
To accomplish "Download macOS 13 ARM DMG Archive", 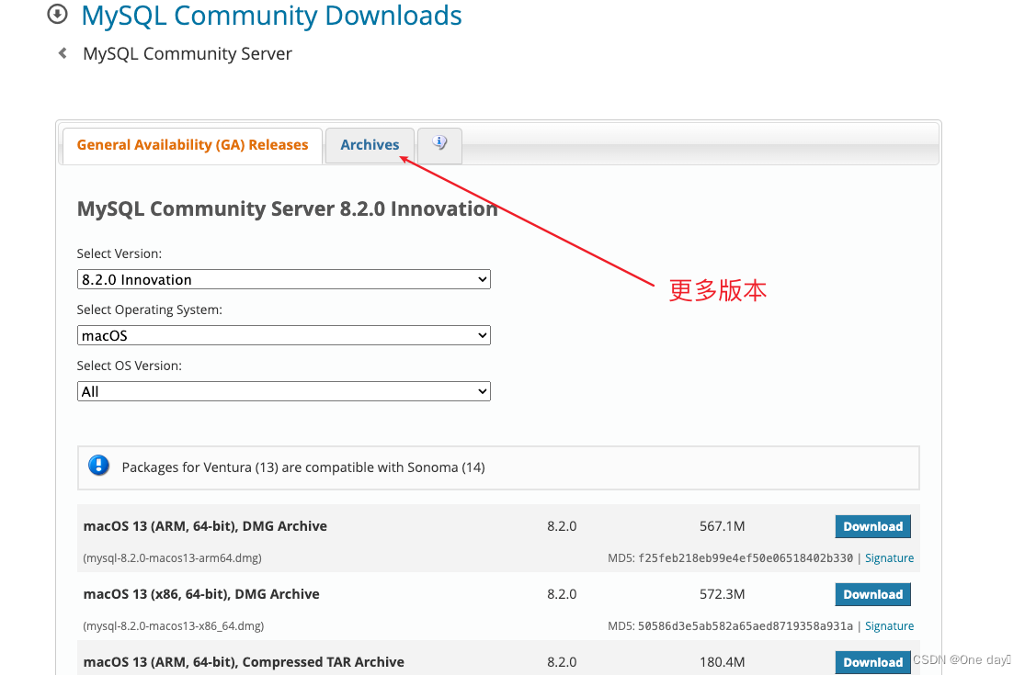I will (872, 526).
